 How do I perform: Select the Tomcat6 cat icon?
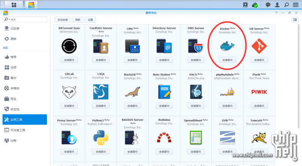pos(259,138)
